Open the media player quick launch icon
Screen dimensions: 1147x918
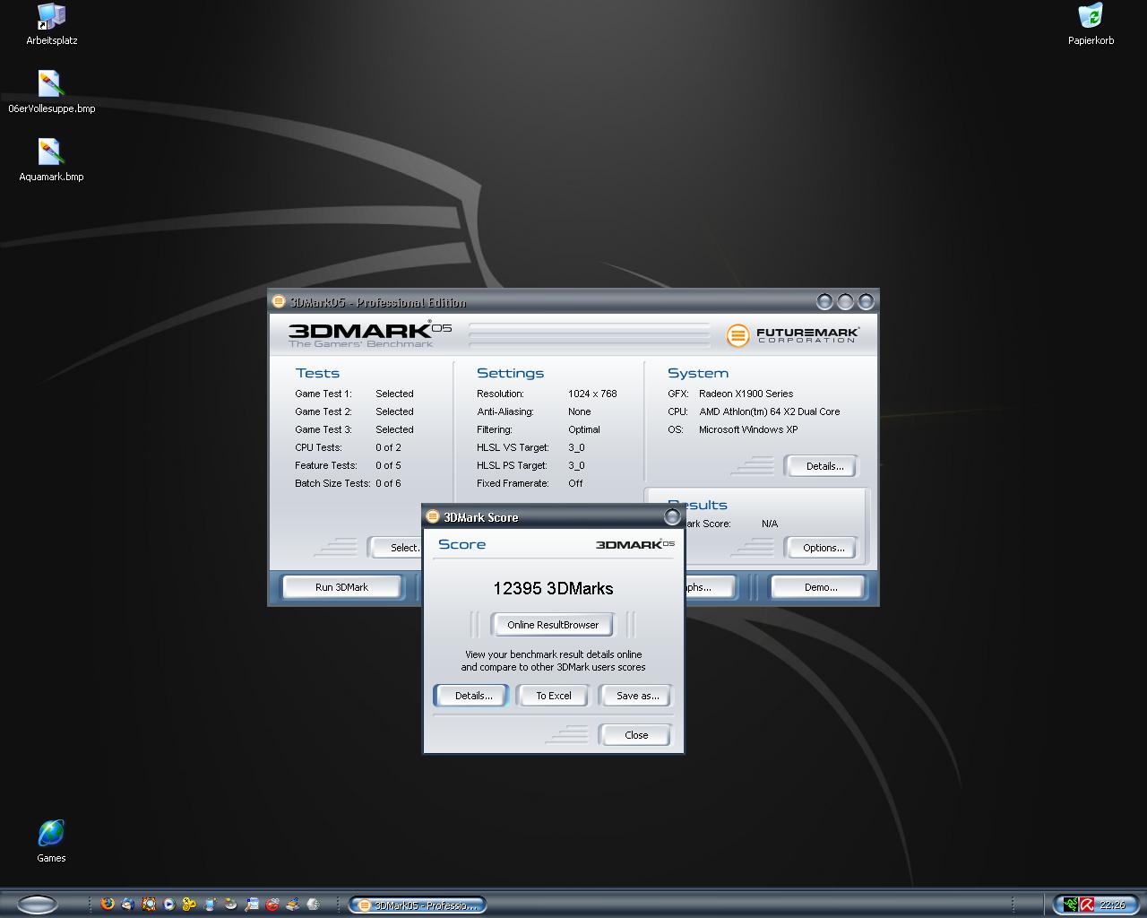168,904
